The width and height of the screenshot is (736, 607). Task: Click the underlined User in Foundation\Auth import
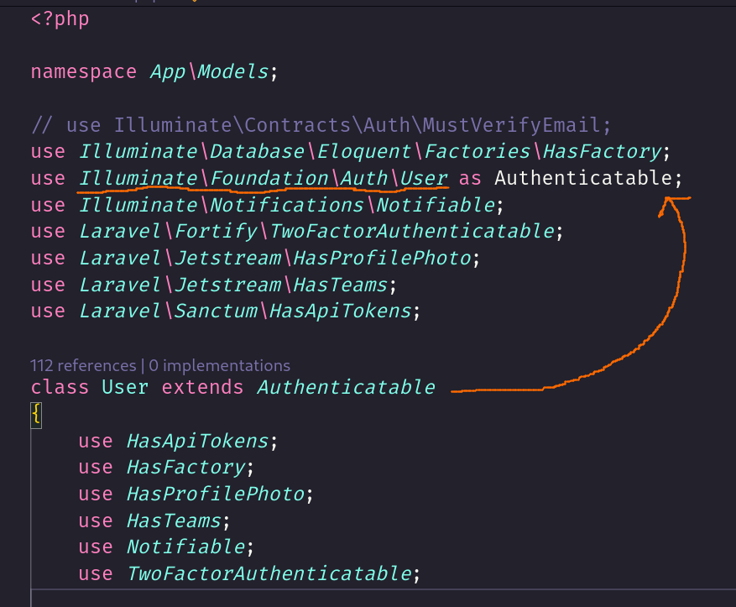(424, 178)
